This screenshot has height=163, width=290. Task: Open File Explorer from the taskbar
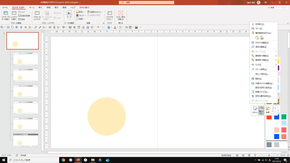[x=93, y=160]
